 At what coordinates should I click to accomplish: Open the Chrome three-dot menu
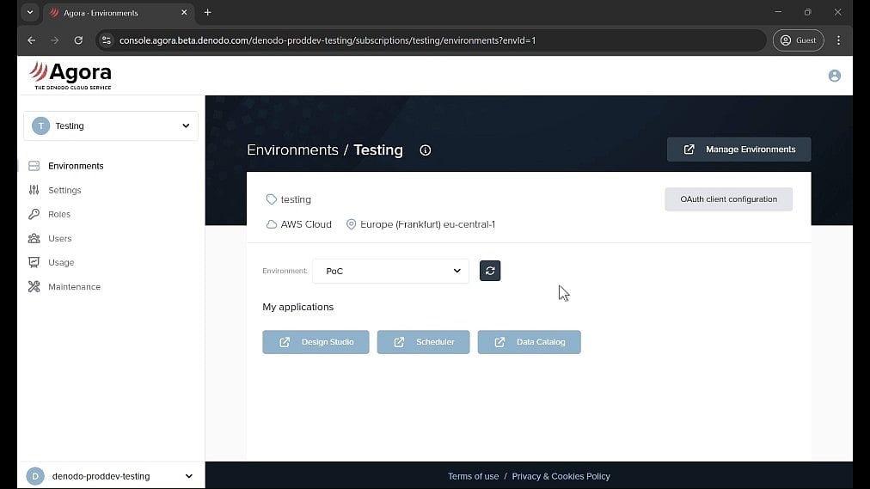(x=838, y=40)
